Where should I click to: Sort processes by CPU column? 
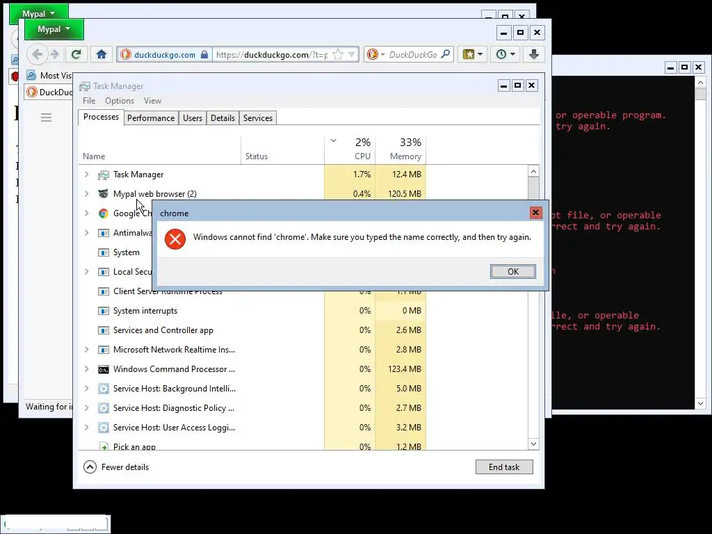(x=350, y=150)
